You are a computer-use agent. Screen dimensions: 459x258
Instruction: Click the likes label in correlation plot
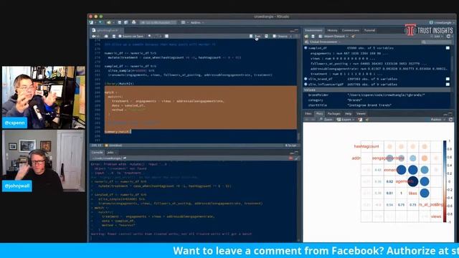(x=413, y=193)
